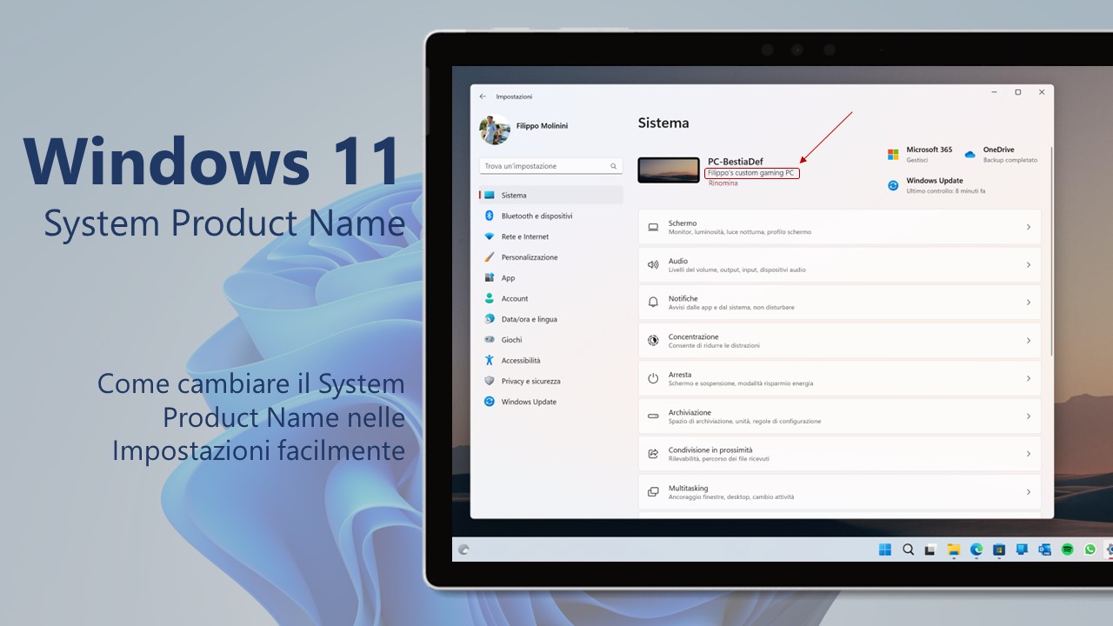The image size is (1113, 626).
Task: Open Rete e Internet section
Action: point(550,236)
